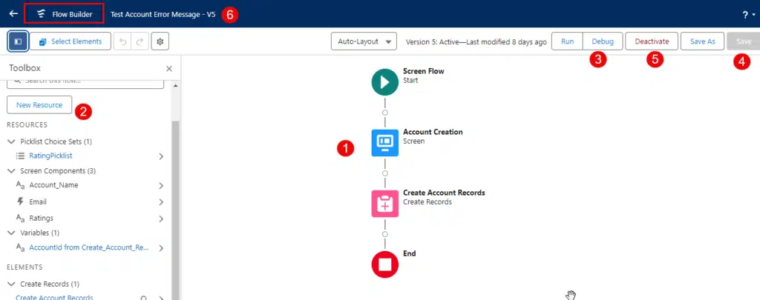Click the Debug button
This screenshot has height=300, width=760.
603,41
